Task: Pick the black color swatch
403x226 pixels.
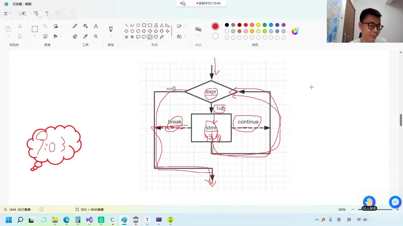Action: pyautogui.click(x=227, y=25)
